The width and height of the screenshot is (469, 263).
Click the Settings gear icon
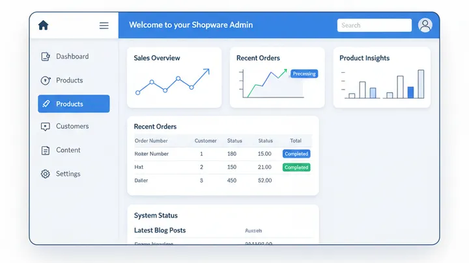coord(46,173)
